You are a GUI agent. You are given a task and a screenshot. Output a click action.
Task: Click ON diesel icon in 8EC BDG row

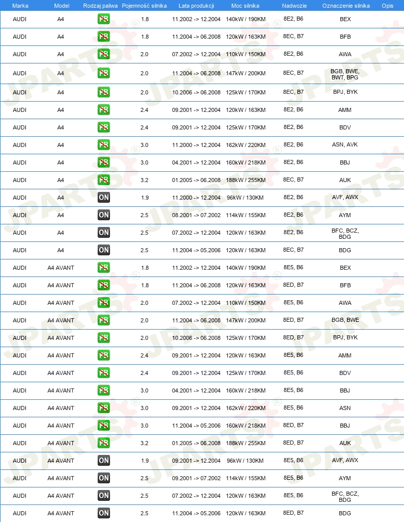[x=104, y=250]
